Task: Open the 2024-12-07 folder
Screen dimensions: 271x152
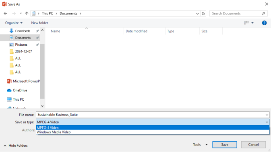Action: coord(23,51)
